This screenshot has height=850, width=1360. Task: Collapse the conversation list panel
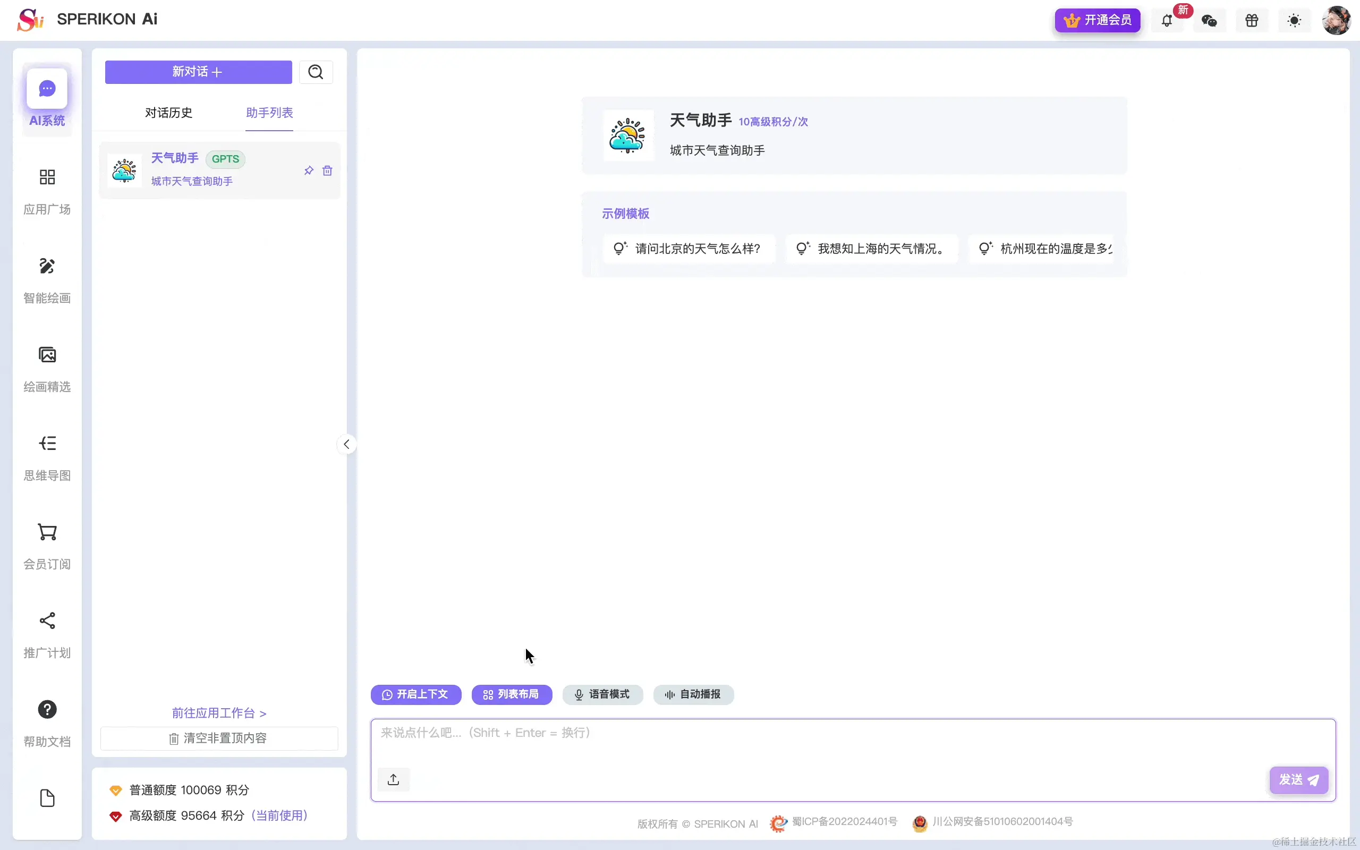[346, 444]
